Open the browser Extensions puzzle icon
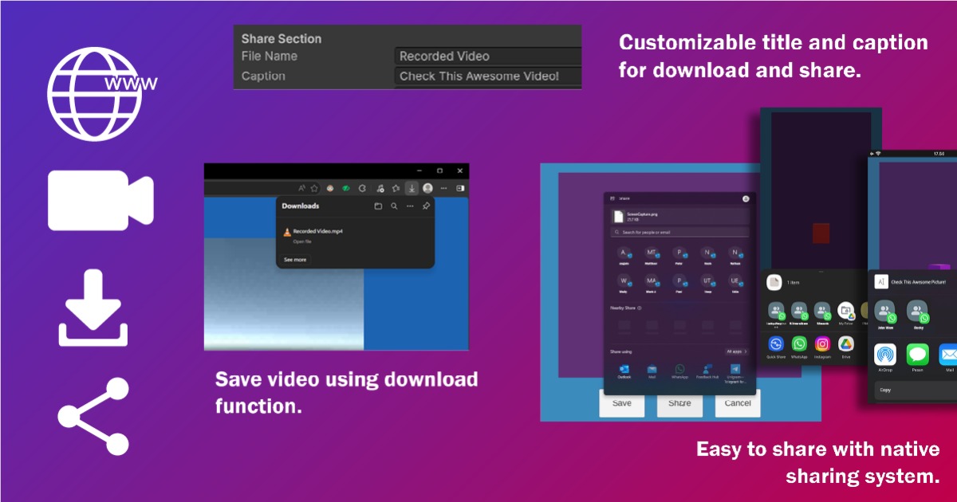The image size is (957, 502). [x=362, y=188]
